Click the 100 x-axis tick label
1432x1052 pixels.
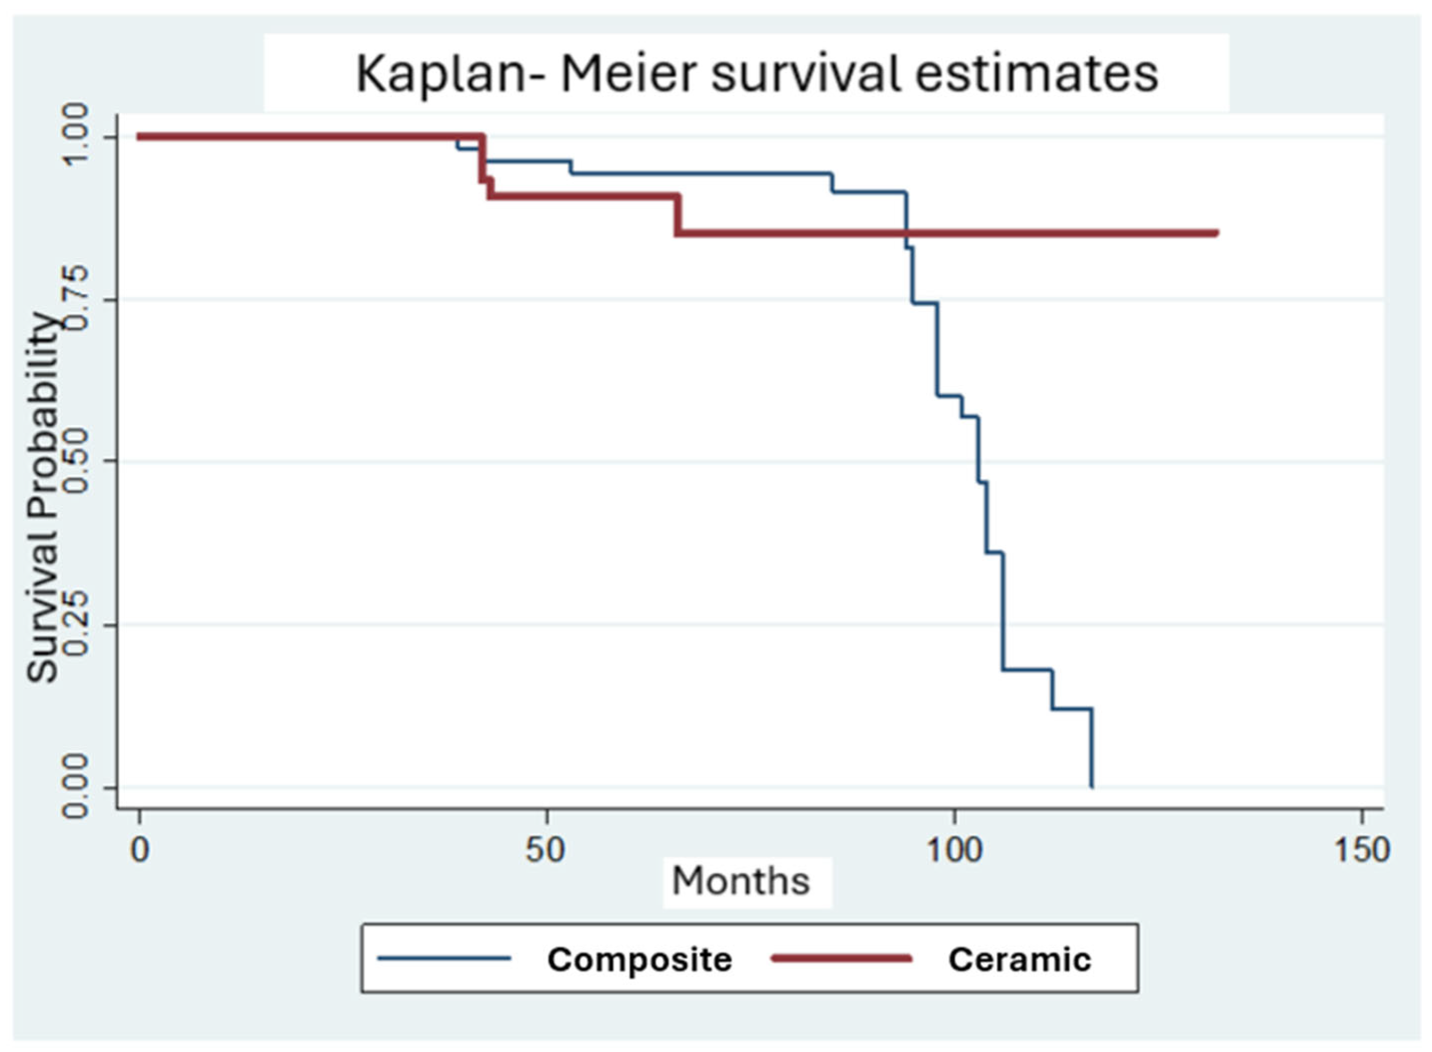coord(954,849)
